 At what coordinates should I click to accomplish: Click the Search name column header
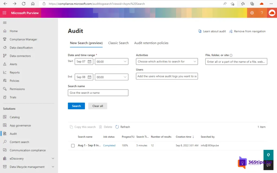click(85, 137)
